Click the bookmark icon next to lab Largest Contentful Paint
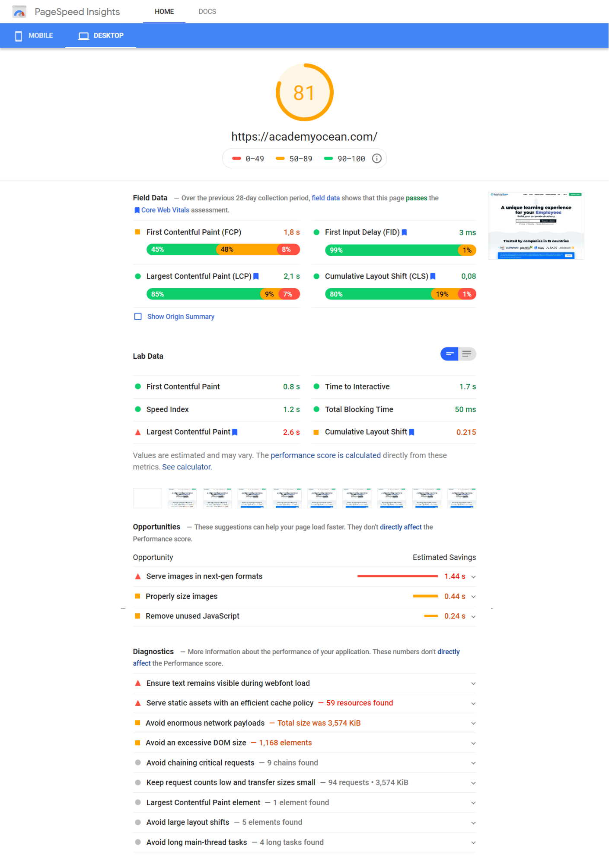609x865 pixels. point(235,432)
